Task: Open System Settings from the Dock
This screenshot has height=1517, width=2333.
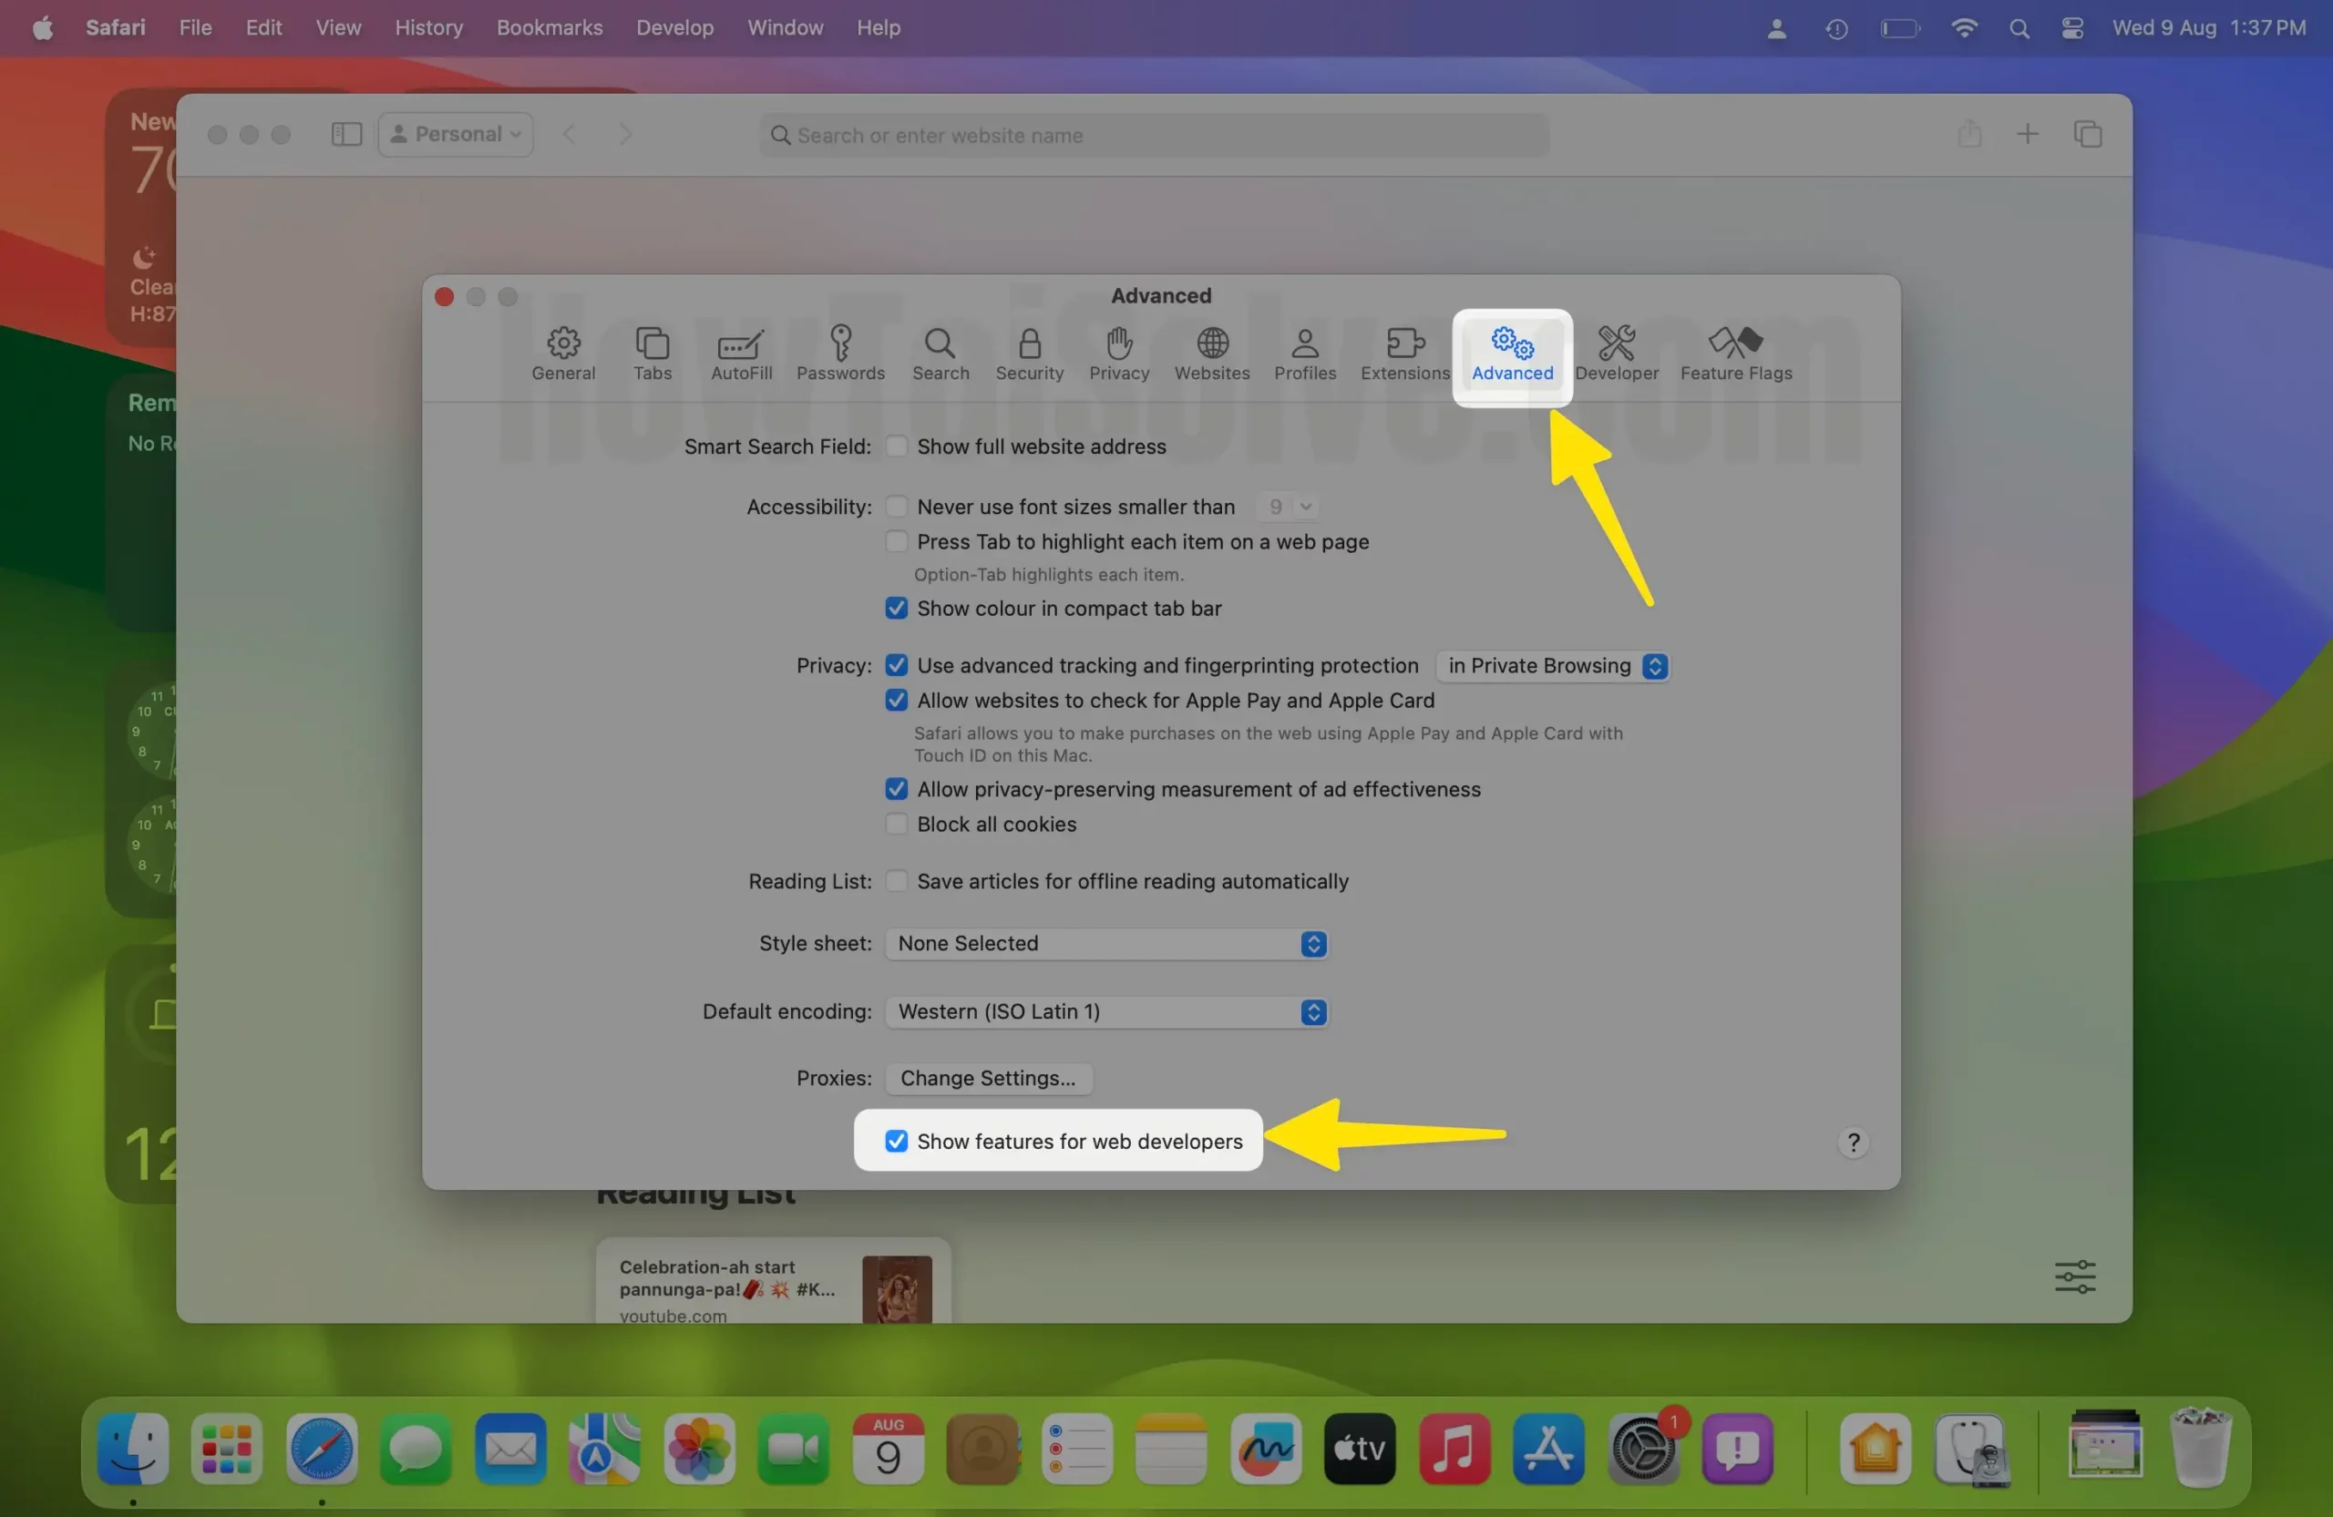Action: 1643,1449
